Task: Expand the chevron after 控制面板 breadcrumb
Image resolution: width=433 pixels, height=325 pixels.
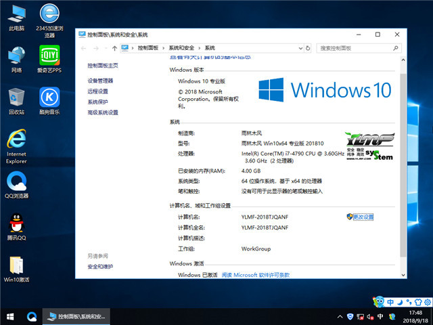Action: [x=164, y=48]
